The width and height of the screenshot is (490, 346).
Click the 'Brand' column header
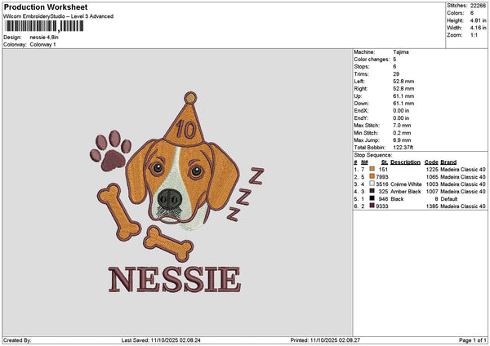click(x=448, y=162)
